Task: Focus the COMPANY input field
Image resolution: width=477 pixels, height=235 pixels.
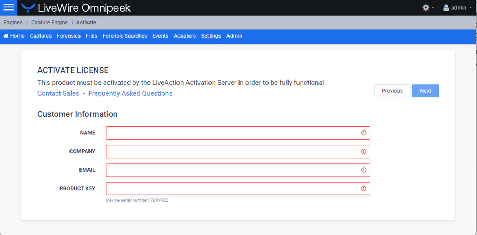Action: point(238,152)
